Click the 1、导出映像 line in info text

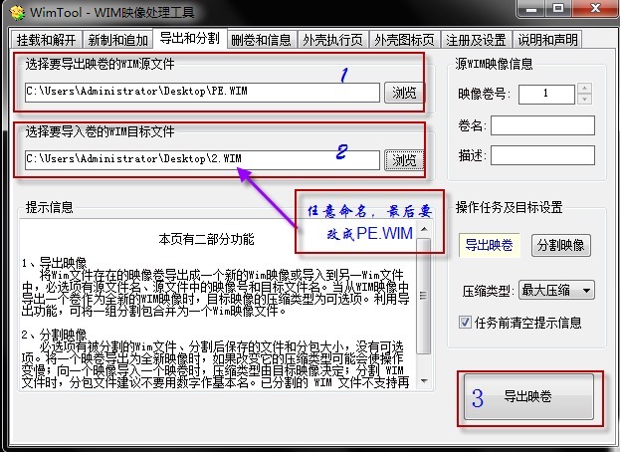coord(54,263)
